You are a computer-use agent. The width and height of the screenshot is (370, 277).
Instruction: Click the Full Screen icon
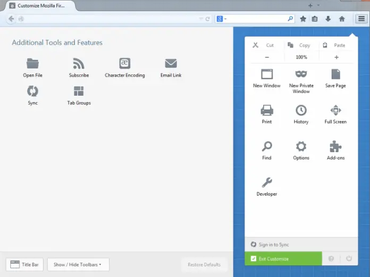[335, 110]
